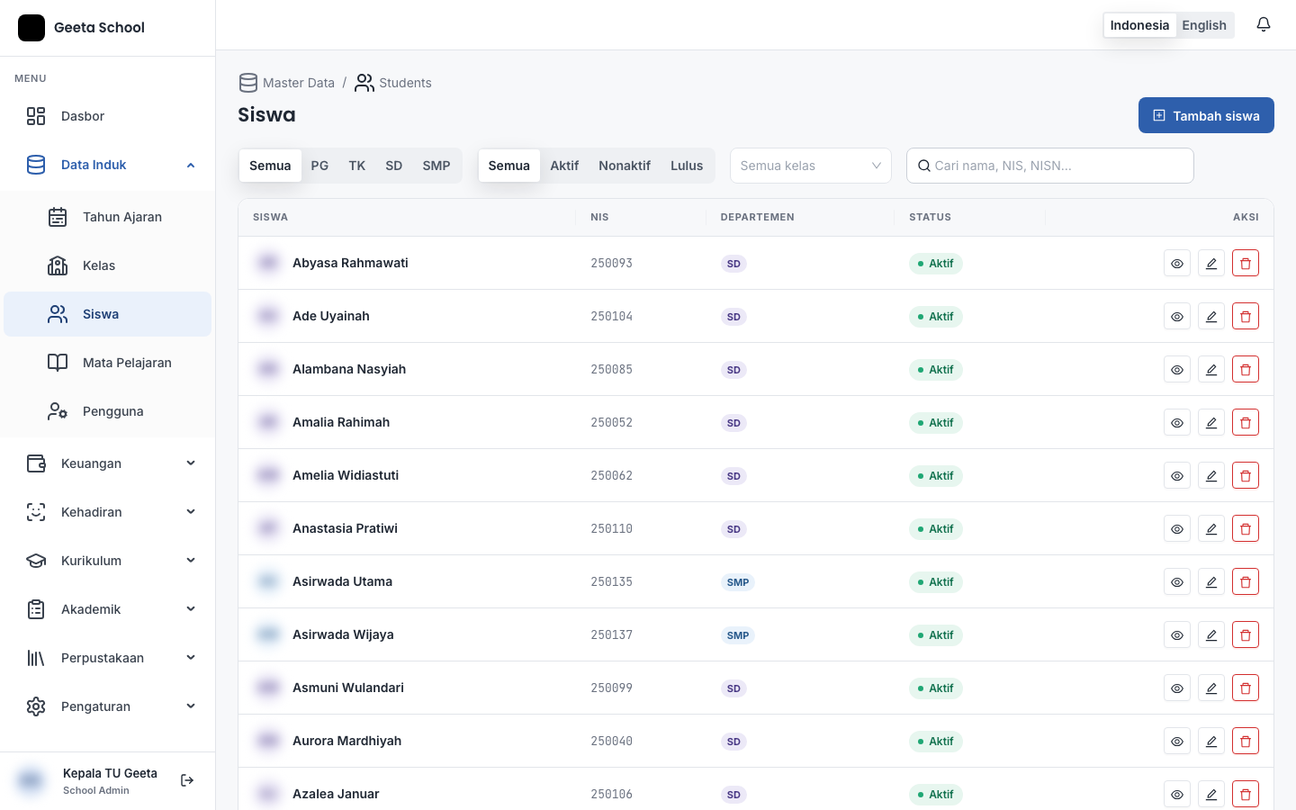The height and width of the screenshot is (810, 1296).
Task: View Ade Uyainah's details via eye icon
Action: pos(1177,316)
